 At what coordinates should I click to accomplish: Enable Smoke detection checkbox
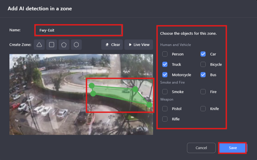165,92
